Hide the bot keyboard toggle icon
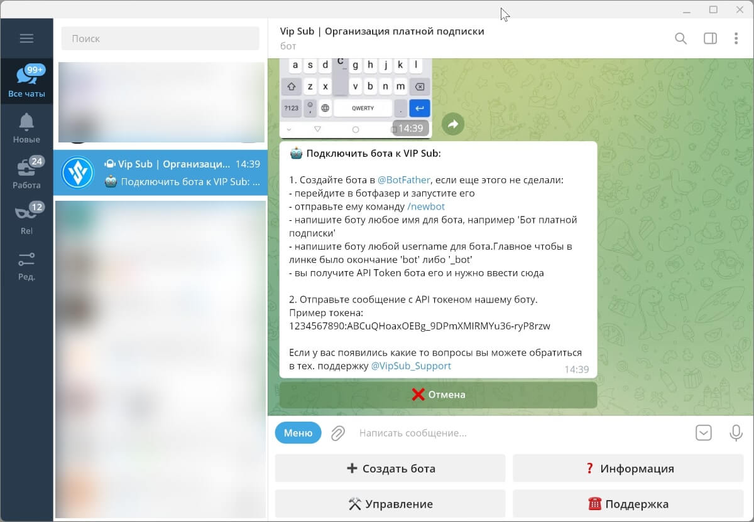Image resolution: width=754 pixels, height=522 pixels. [703, 433]
